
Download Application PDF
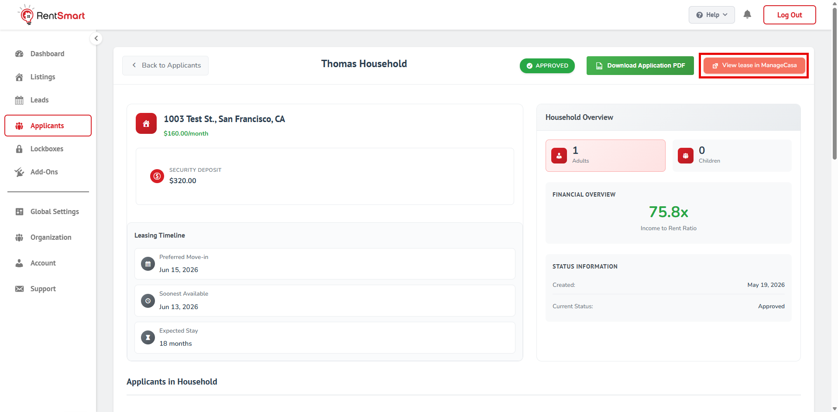640,65
